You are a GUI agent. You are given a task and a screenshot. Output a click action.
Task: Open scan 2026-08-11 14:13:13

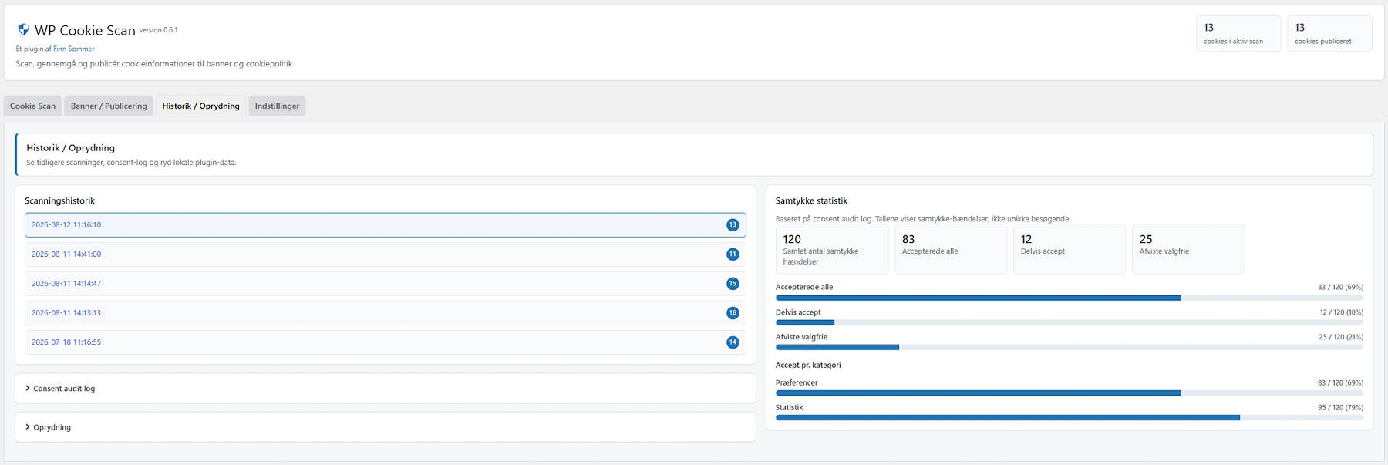(386, 313)
